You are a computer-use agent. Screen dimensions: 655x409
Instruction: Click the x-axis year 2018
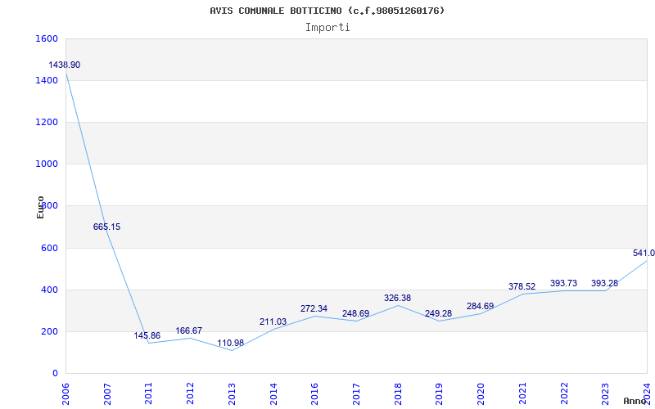click(398, 394)
